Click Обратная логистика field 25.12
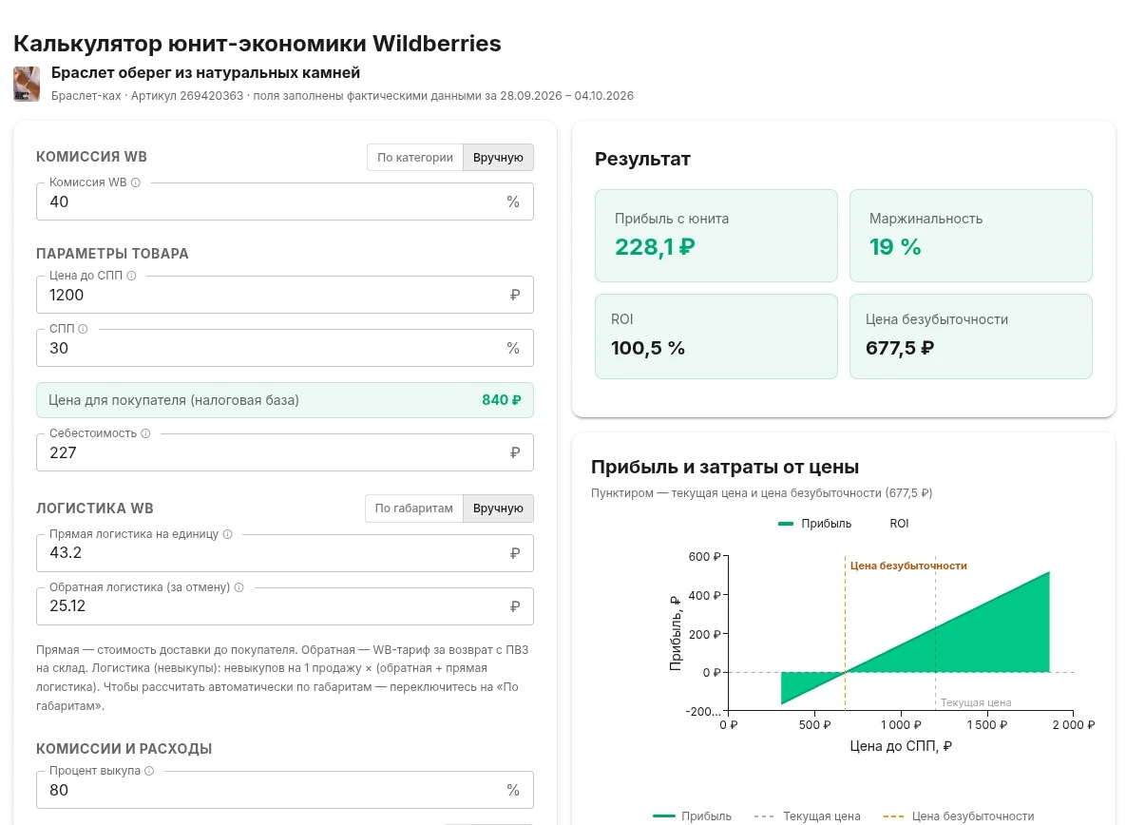 pyautogui.click(x=285, y=606)
